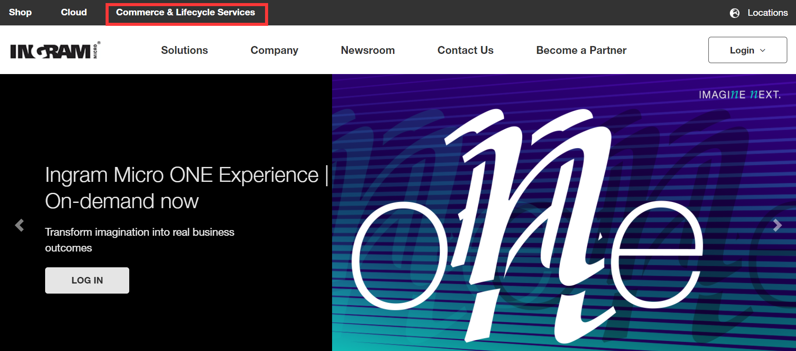Click the ONE Experience headline text
Image resolution: width=796 pixels, height=351 pixels.
(187, 188)
